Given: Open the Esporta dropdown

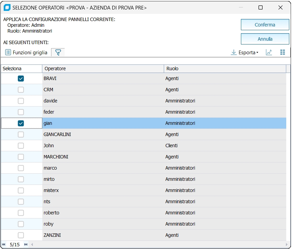Looking at the screenshot, I should coord(245,53).
